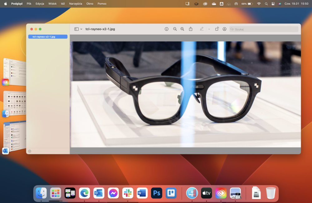
Task: Open Finder from the Dock
Action: pyautogui.click(x=41, y=193)
